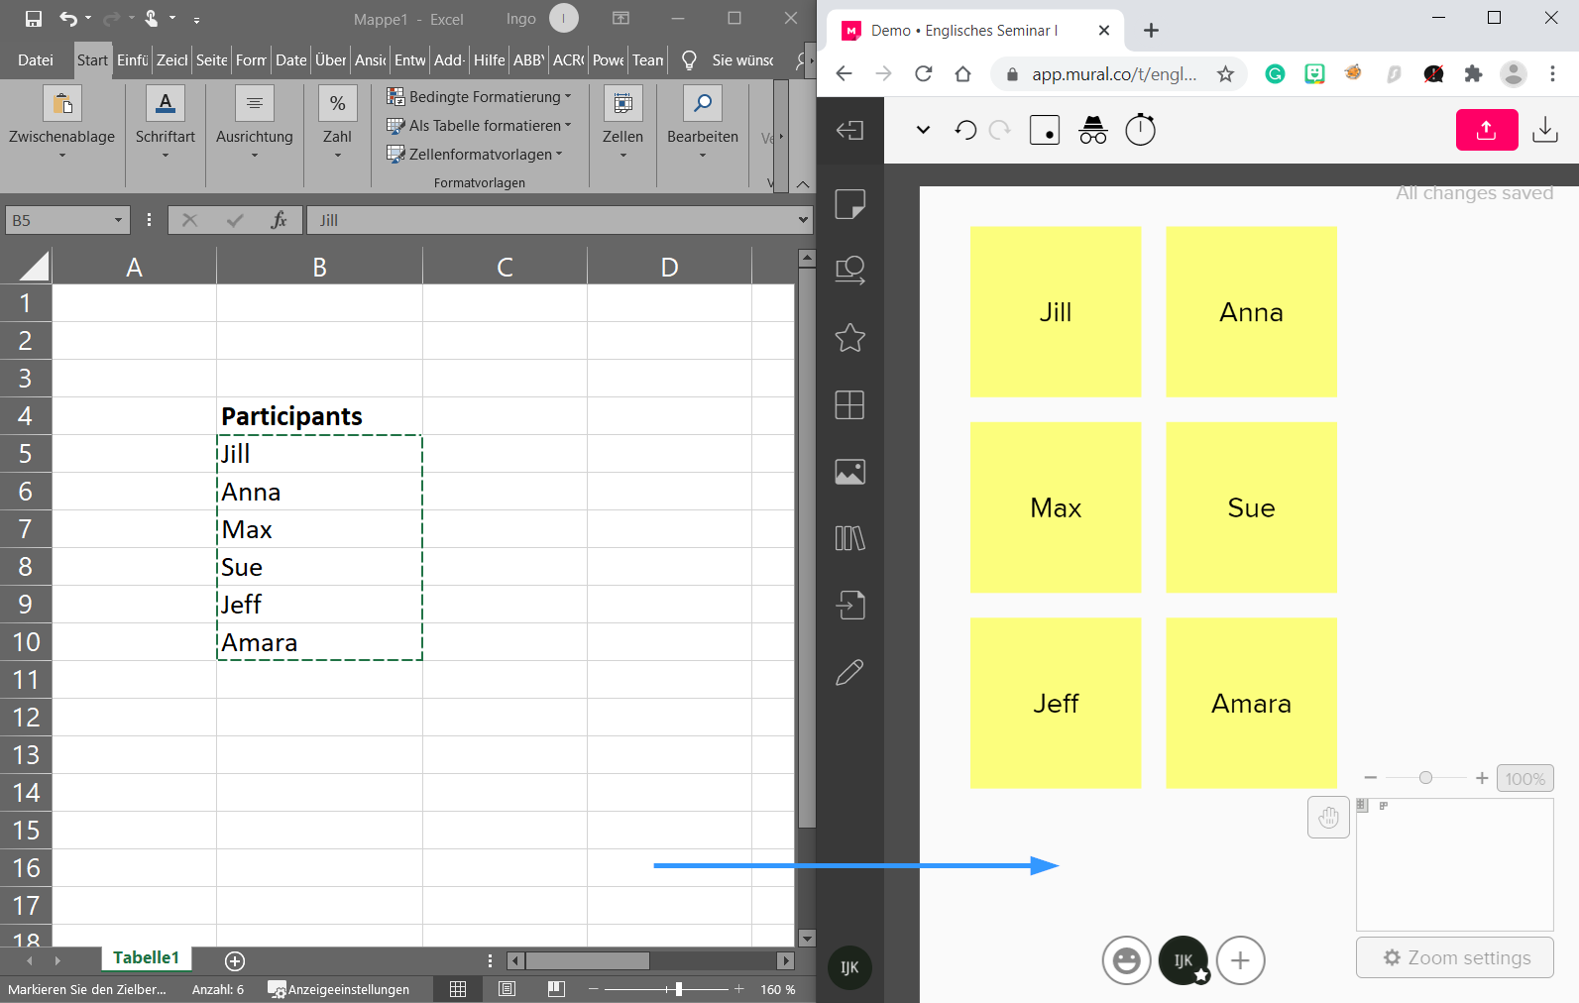Image resolution: width=1579 pixels, height=1003 pixels.
Task: Insert function with the fx icon
Action: tap(279, 220)
